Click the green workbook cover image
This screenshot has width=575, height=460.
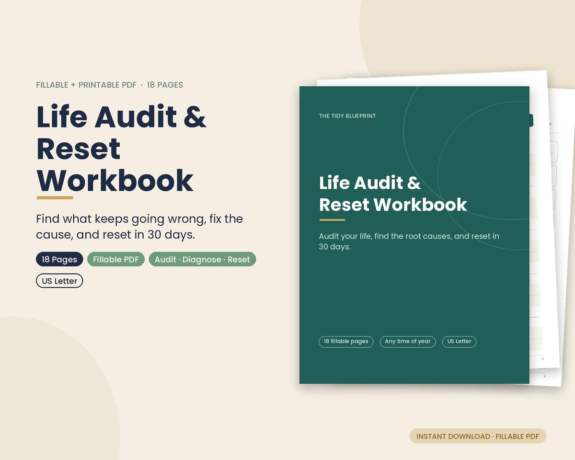pyautogui.click(x=414, y=235)
